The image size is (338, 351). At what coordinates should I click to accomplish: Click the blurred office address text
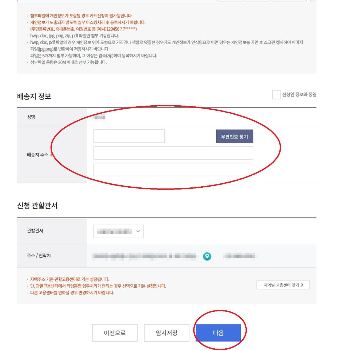click(x=144, y=256)
